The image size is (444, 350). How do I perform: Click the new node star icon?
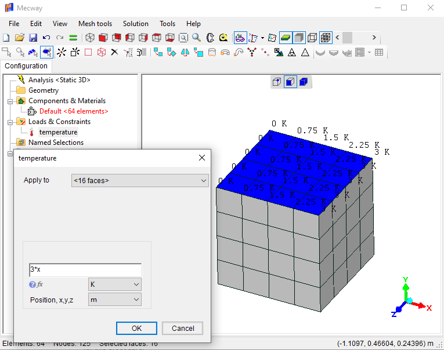61,52
